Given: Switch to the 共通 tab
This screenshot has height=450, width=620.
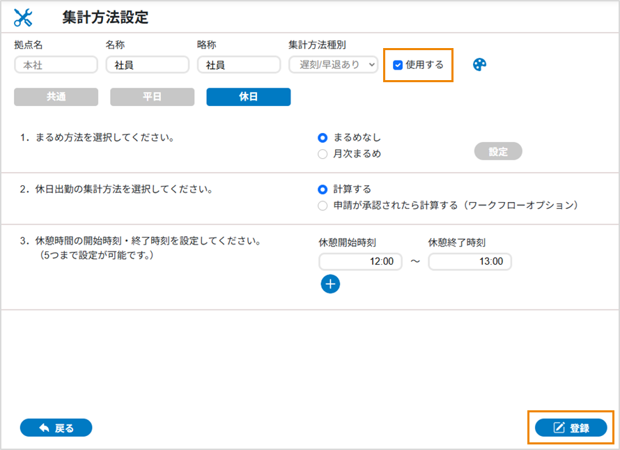Looking at the screenshot, I should [56, 97].
